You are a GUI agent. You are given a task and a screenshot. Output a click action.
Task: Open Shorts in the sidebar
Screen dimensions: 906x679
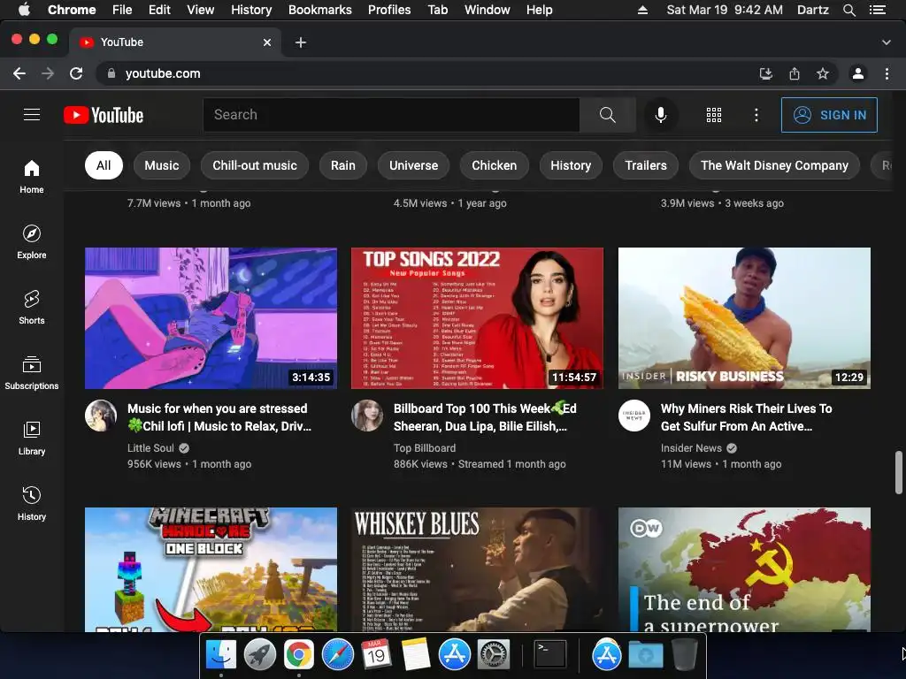[x=32, y=308]
